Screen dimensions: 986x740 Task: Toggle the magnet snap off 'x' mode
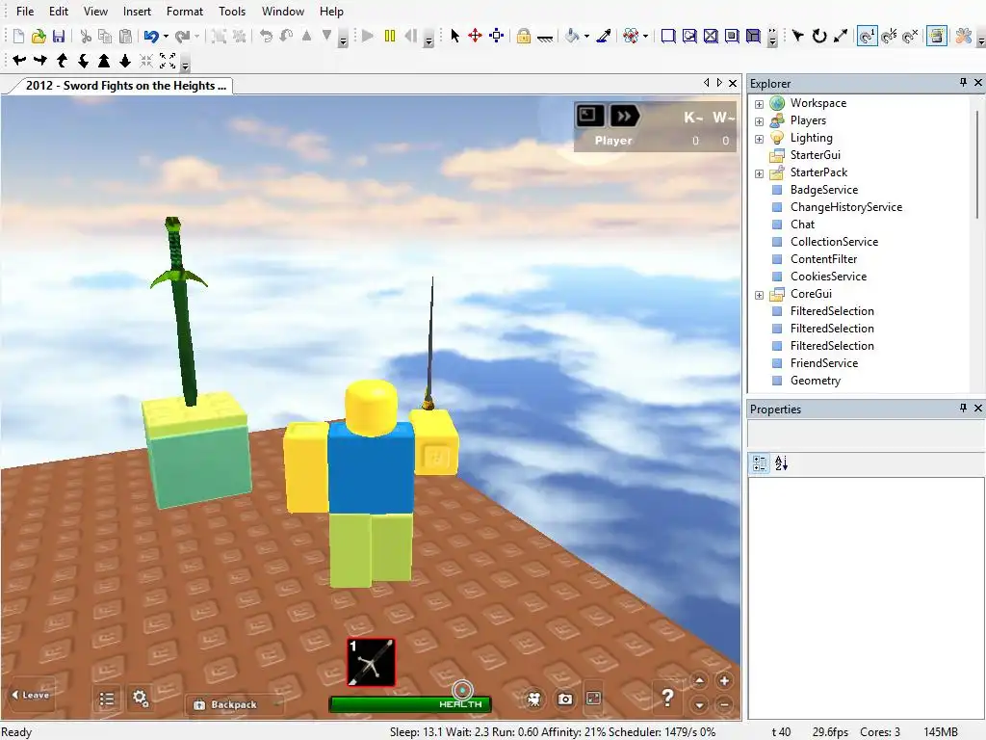click(910, 36)
